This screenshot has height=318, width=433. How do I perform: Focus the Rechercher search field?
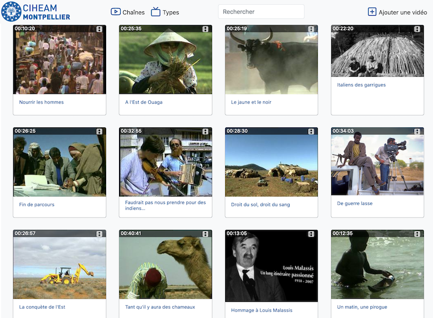point(261,11)
